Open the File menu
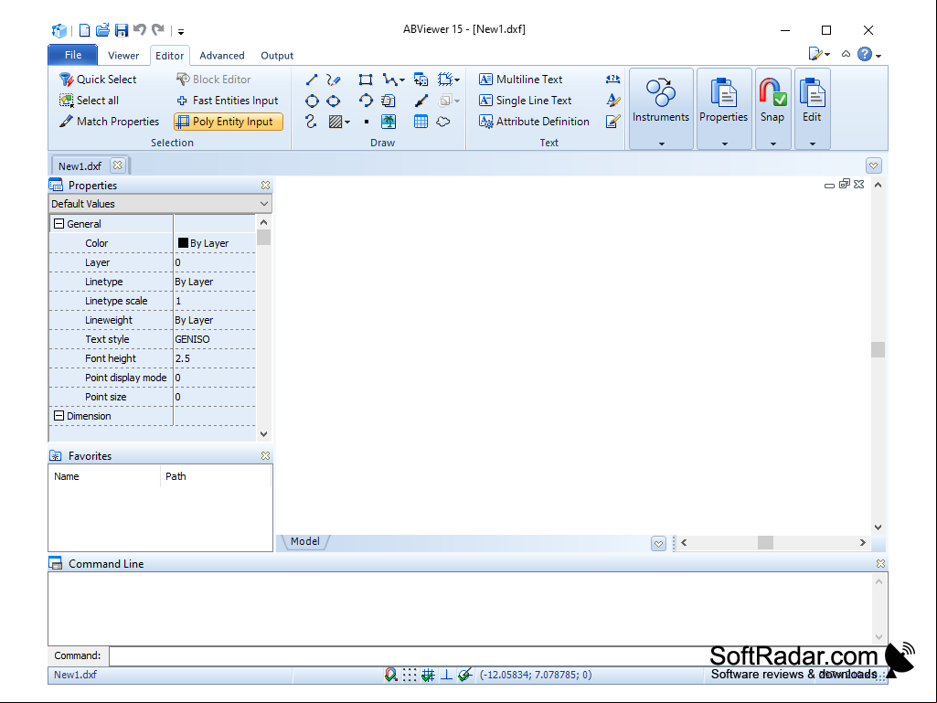This screenshot has width=937, height=703. point(73,55)
